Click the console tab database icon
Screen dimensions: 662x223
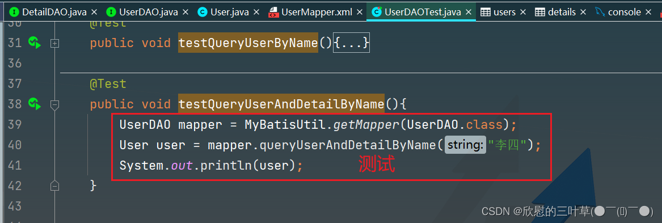point(600,12)
